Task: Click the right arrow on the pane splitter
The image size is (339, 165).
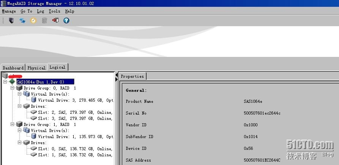Action: pos(117,80)
